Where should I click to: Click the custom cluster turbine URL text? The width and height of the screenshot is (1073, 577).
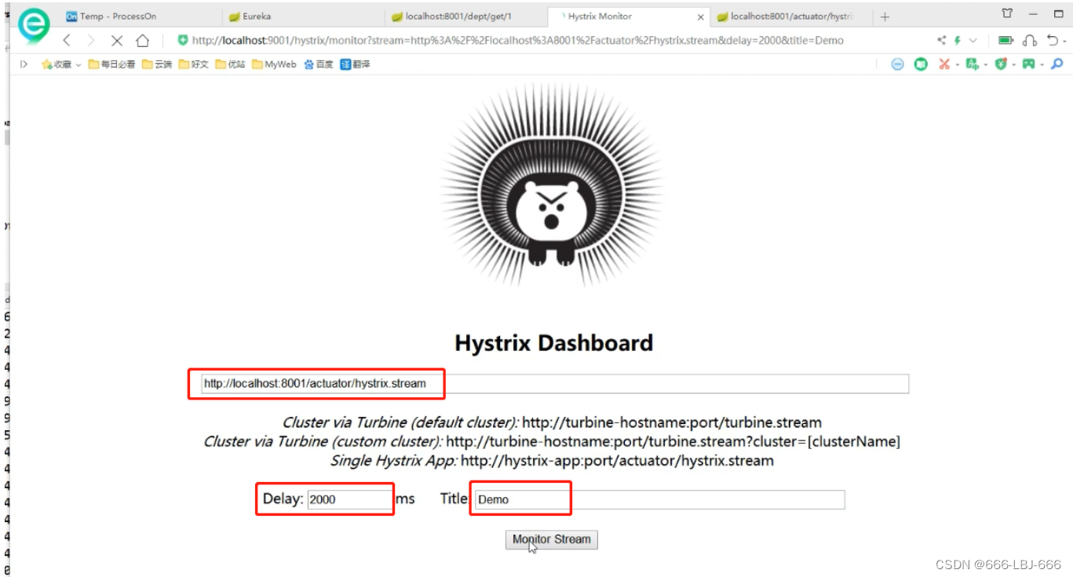click(x=673, y=441)
